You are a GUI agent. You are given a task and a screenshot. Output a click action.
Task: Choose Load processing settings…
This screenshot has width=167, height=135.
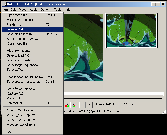click(x=32, y=77)
